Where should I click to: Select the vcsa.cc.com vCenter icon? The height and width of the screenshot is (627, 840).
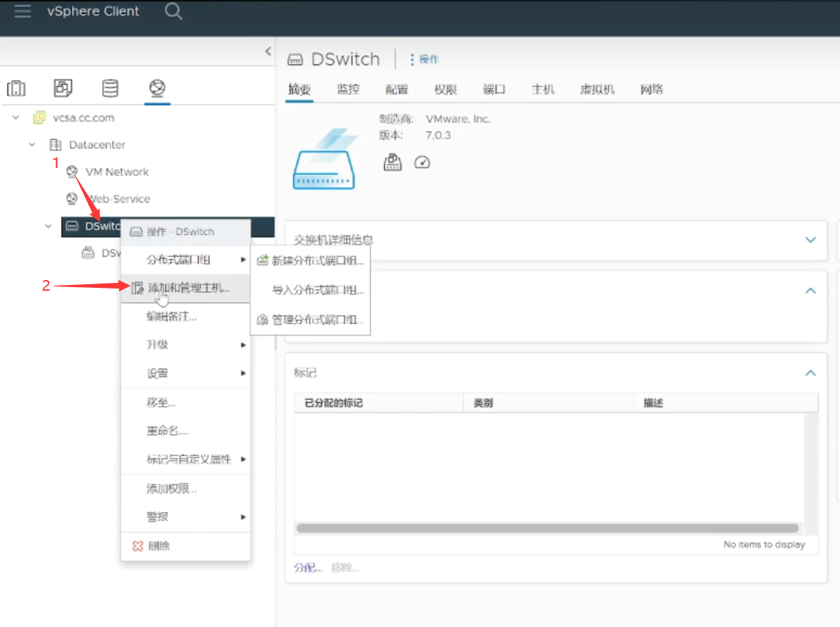coord(39,118)
